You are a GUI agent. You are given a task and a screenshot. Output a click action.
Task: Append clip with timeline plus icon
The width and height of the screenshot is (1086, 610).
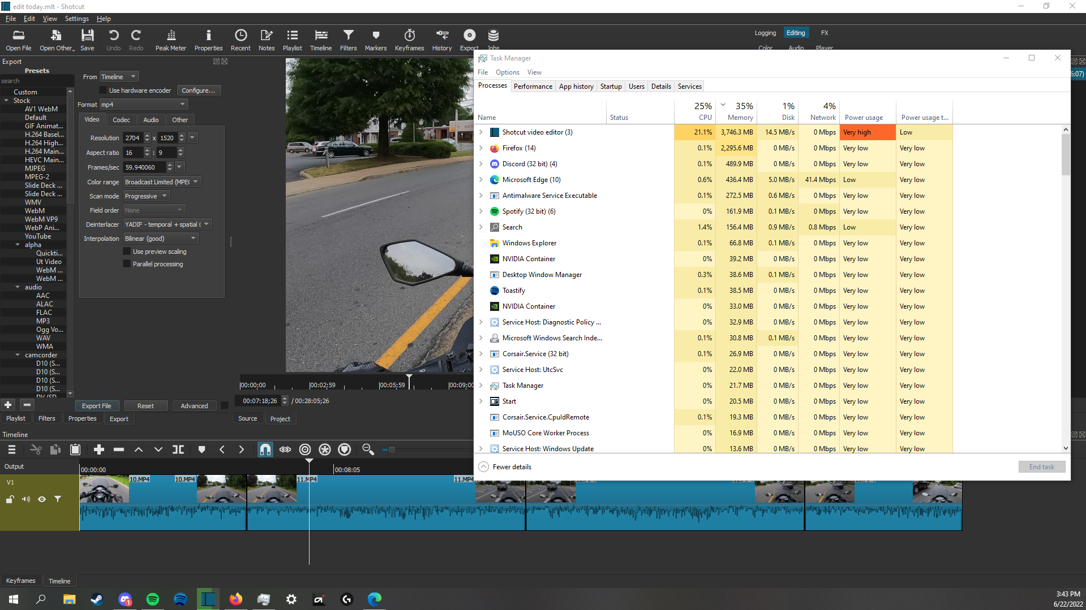point(99,449)
